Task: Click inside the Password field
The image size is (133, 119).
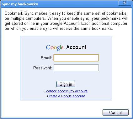Action: (76, 68)
